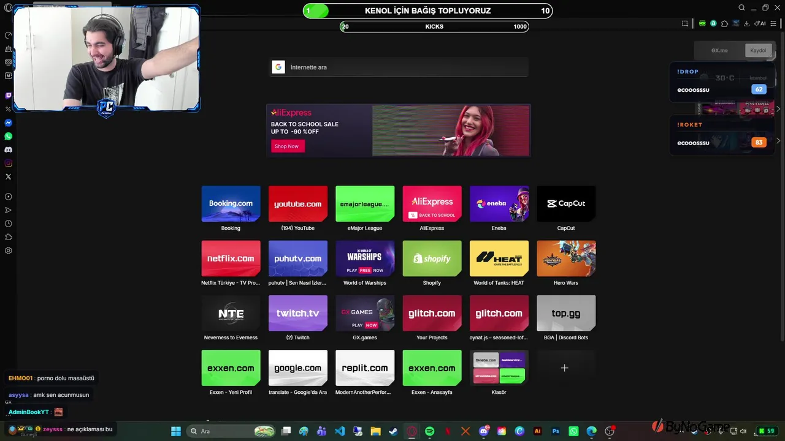The height and width of the screenshot is (441, 785).
Task: Click the GX.me label
Action: 719,50
